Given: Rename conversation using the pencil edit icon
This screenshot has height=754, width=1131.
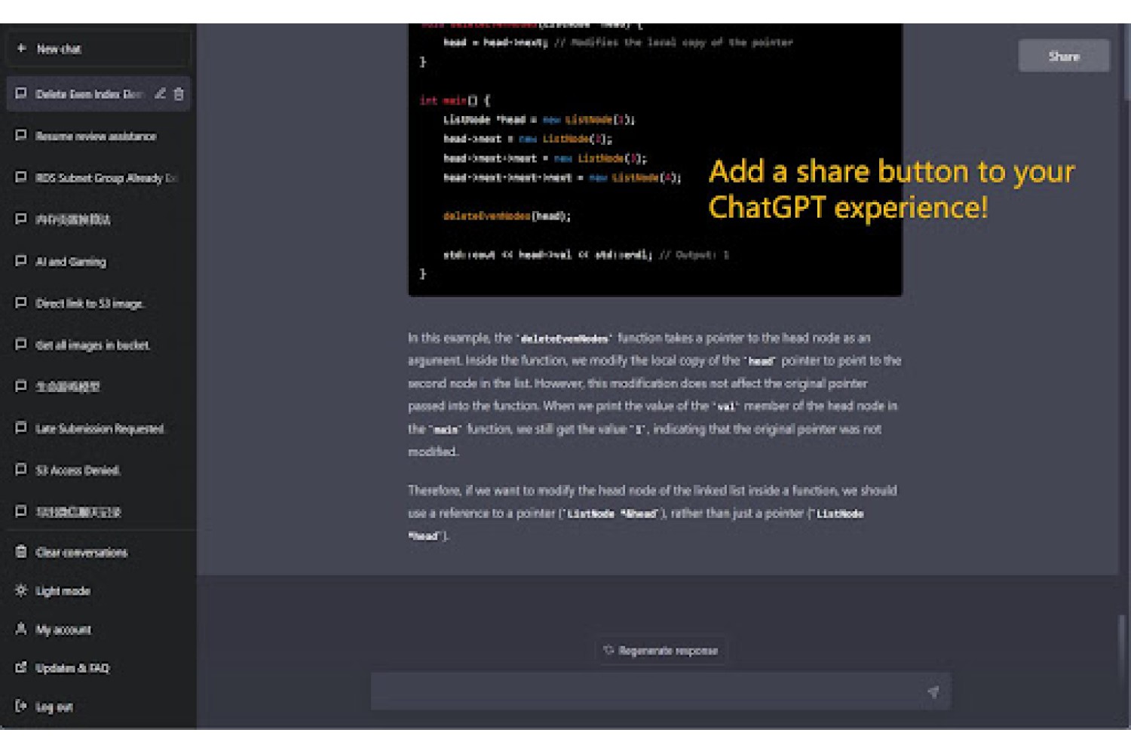Looking at the screenshot, I should [x=160, y=94].
